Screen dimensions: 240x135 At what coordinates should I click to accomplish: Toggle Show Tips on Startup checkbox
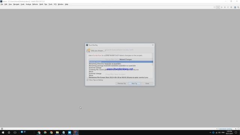point(87,80)
